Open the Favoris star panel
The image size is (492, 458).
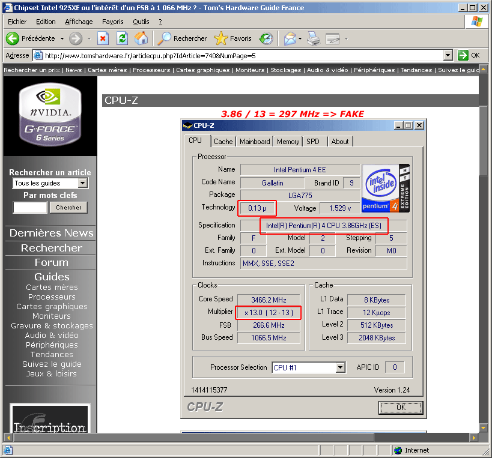[x=232, y=38]
